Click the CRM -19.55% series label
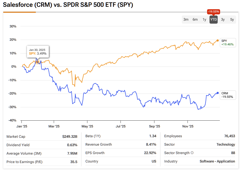241x172 pixels. (x=227, y=95)
